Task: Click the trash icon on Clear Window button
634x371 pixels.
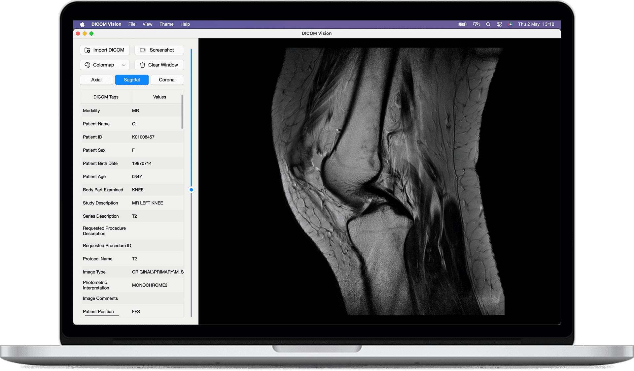Action: (142, 65)
